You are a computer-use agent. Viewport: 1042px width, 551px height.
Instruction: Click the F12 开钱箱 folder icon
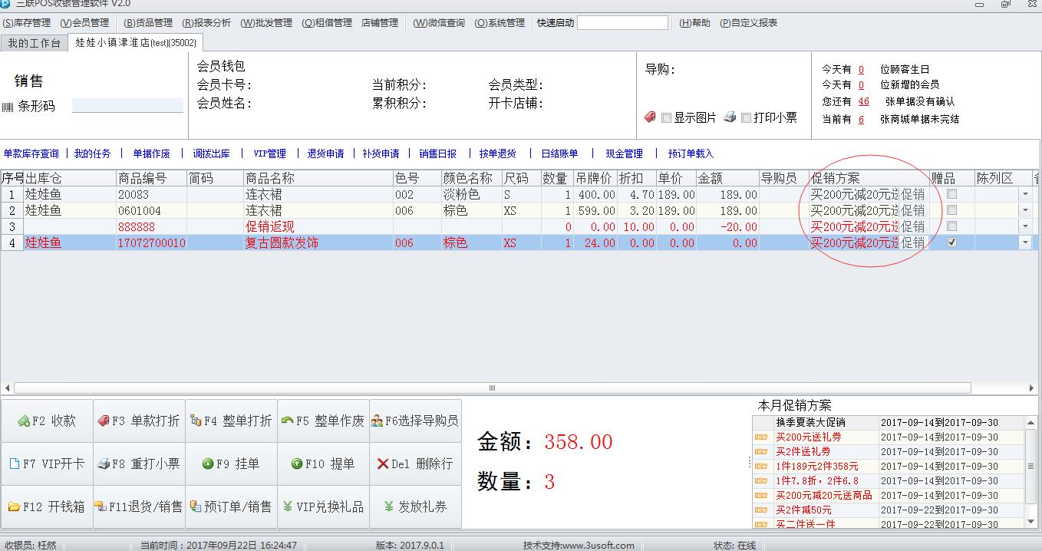point(14,507)
